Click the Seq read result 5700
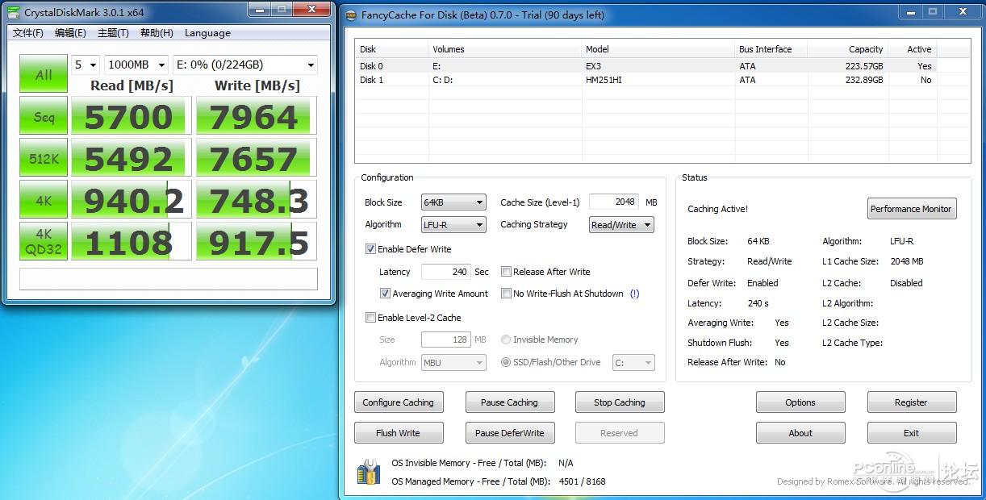Viewport: 986px width, 500px height. (132, 117)
